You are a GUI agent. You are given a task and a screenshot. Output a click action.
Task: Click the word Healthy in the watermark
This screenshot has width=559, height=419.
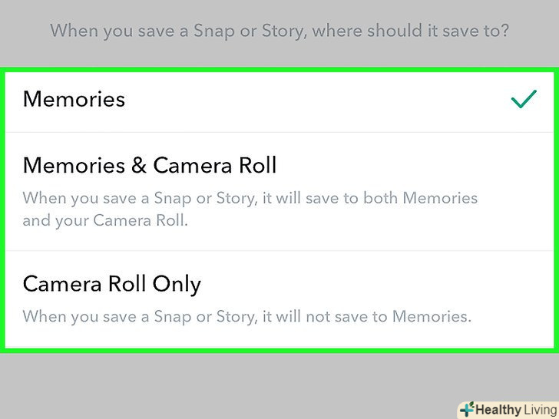tap(496, 409)
